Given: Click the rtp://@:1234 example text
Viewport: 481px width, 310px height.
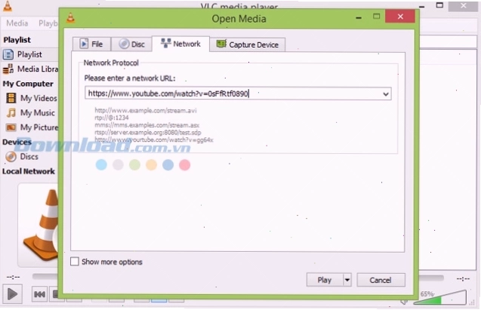Looking at the screenshot, I should [x=112, y=118].
